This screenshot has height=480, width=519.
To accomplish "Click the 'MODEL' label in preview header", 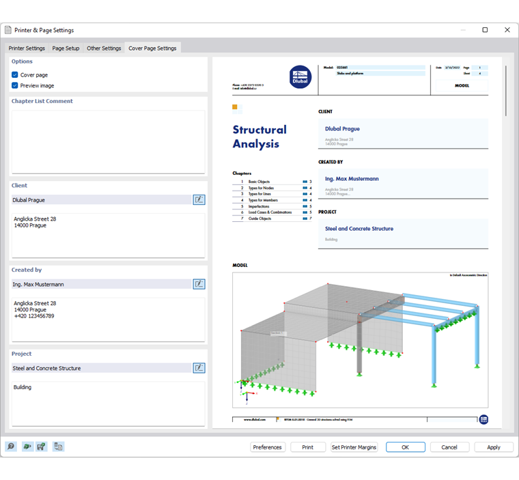I will pos(462,85).
